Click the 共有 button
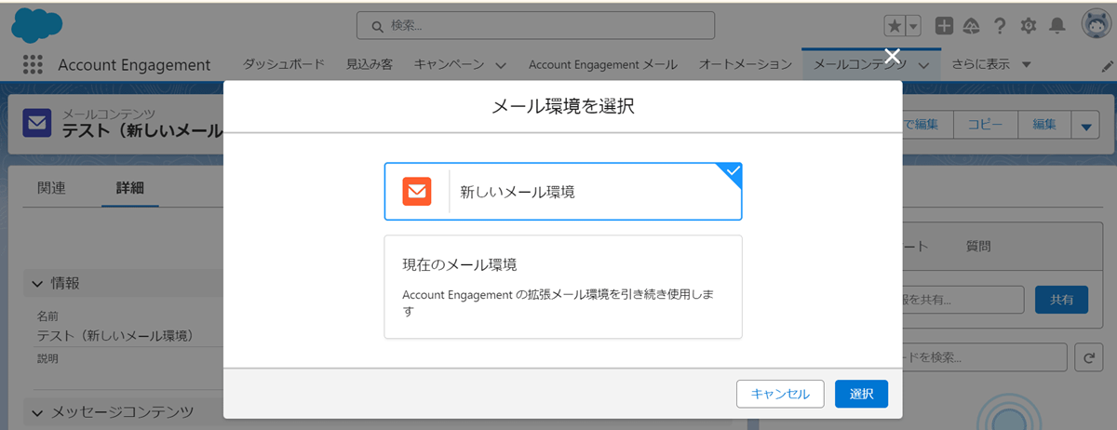 point(1061,300)
